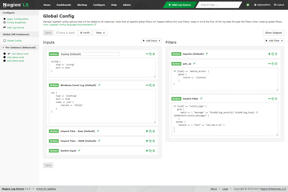Rename Apache (Default) filter via pencil icon
The width and height of the screenshot is (288, 192).
point(207,54)
